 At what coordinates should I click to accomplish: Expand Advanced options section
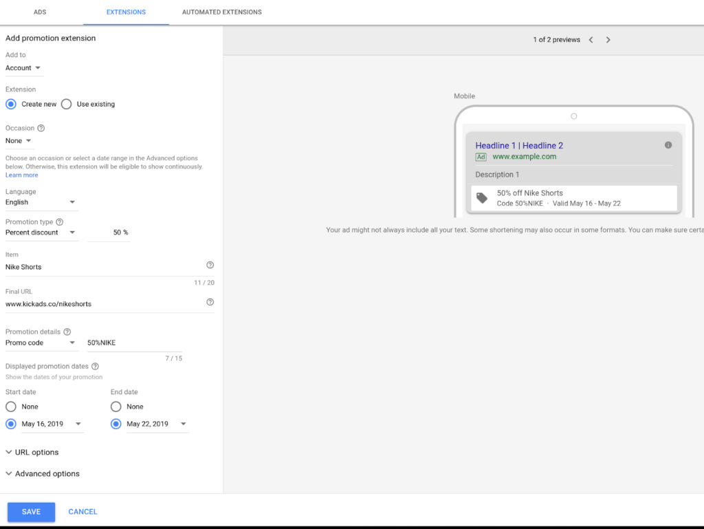point(43,474)
